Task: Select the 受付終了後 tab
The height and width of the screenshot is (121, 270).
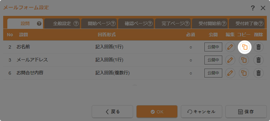Action: coord(246,24)
